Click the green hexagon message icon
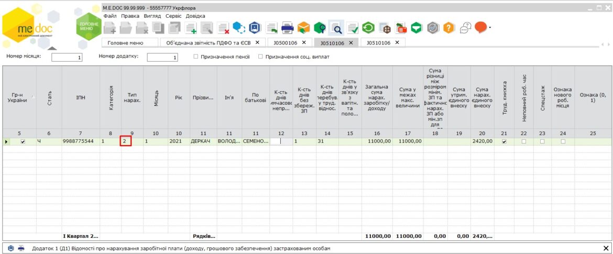The image size is (613, 254). pos(417,28)
